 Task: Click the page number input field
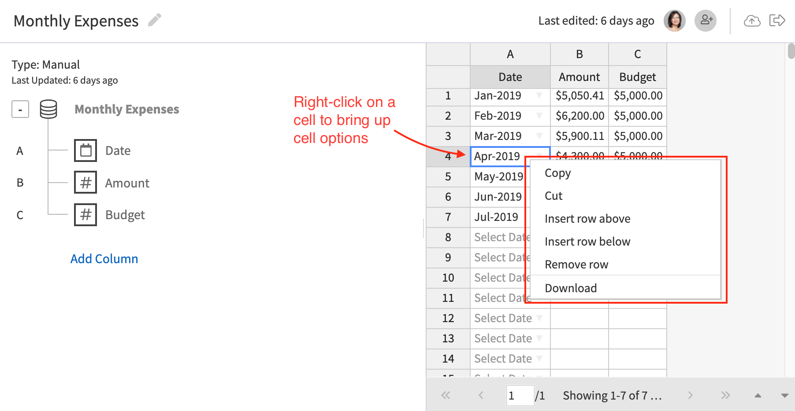pos(520,396)
